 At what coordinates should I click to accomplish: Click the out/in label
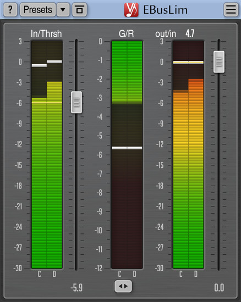tap(166, 34)
